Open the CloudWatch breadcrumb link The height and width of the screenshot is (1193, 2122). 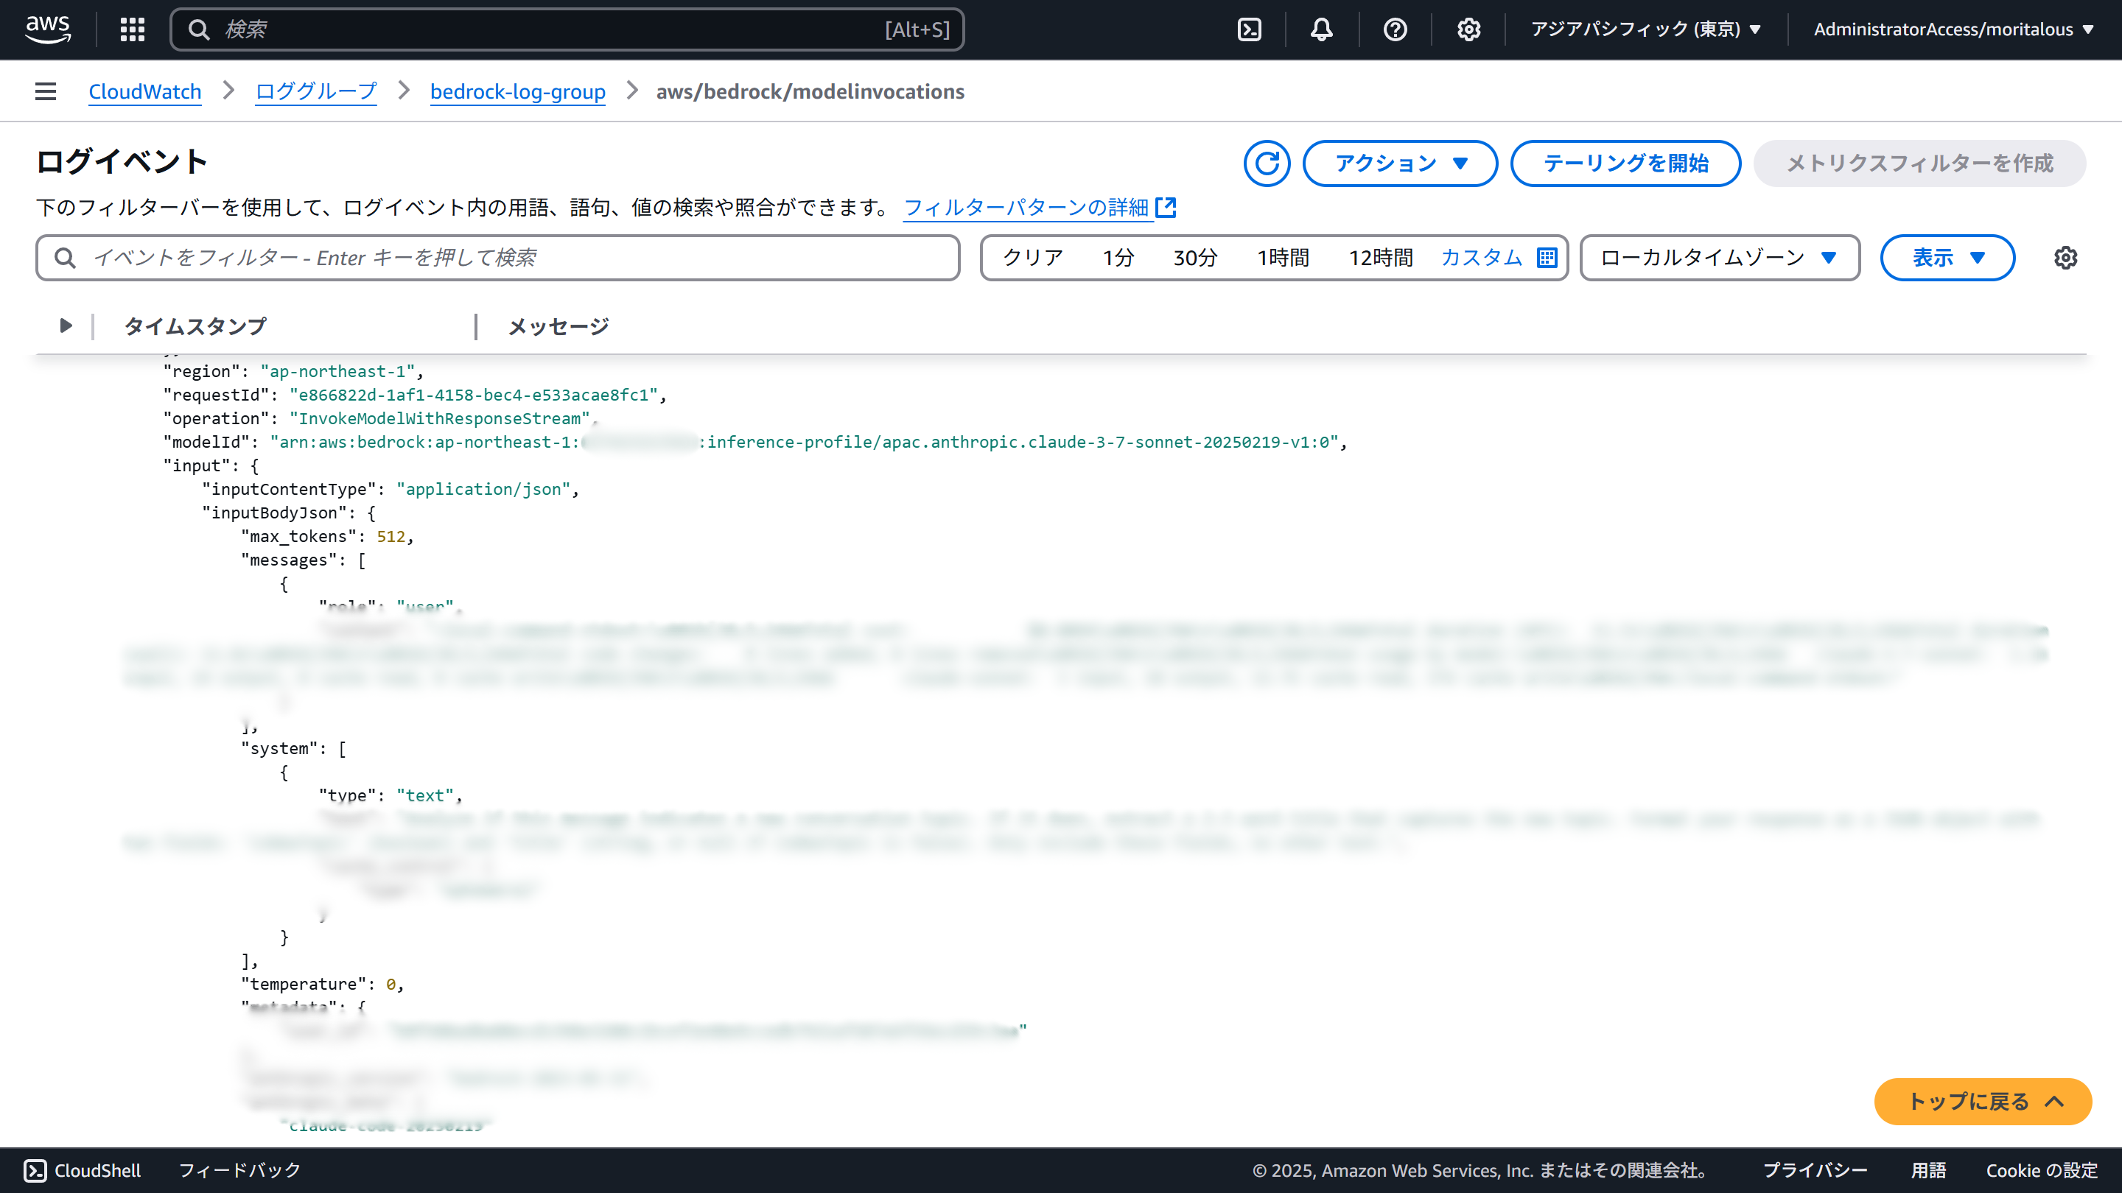(x=145, y=91)
